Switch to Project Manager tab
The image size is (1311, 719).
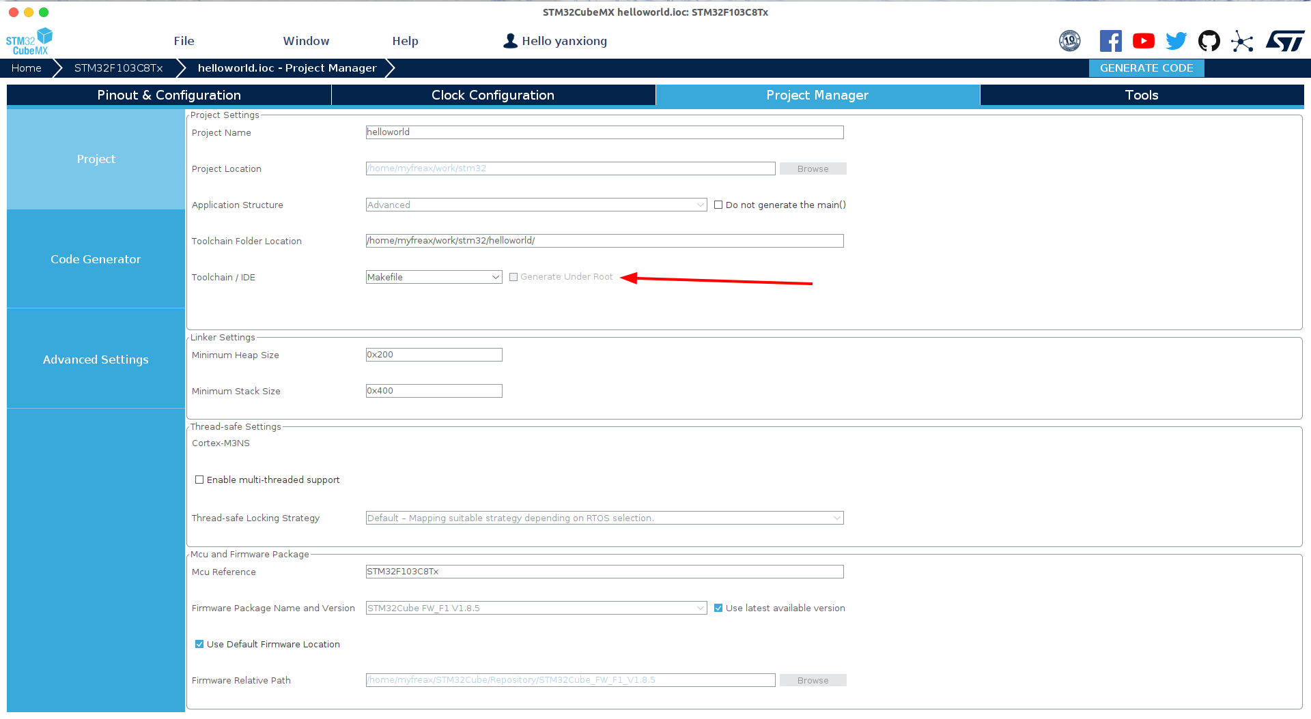[x=817, y=95]
